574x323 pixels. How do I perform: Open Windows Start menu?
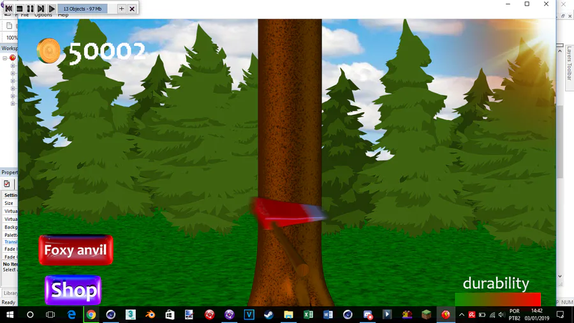click(10, 315)
